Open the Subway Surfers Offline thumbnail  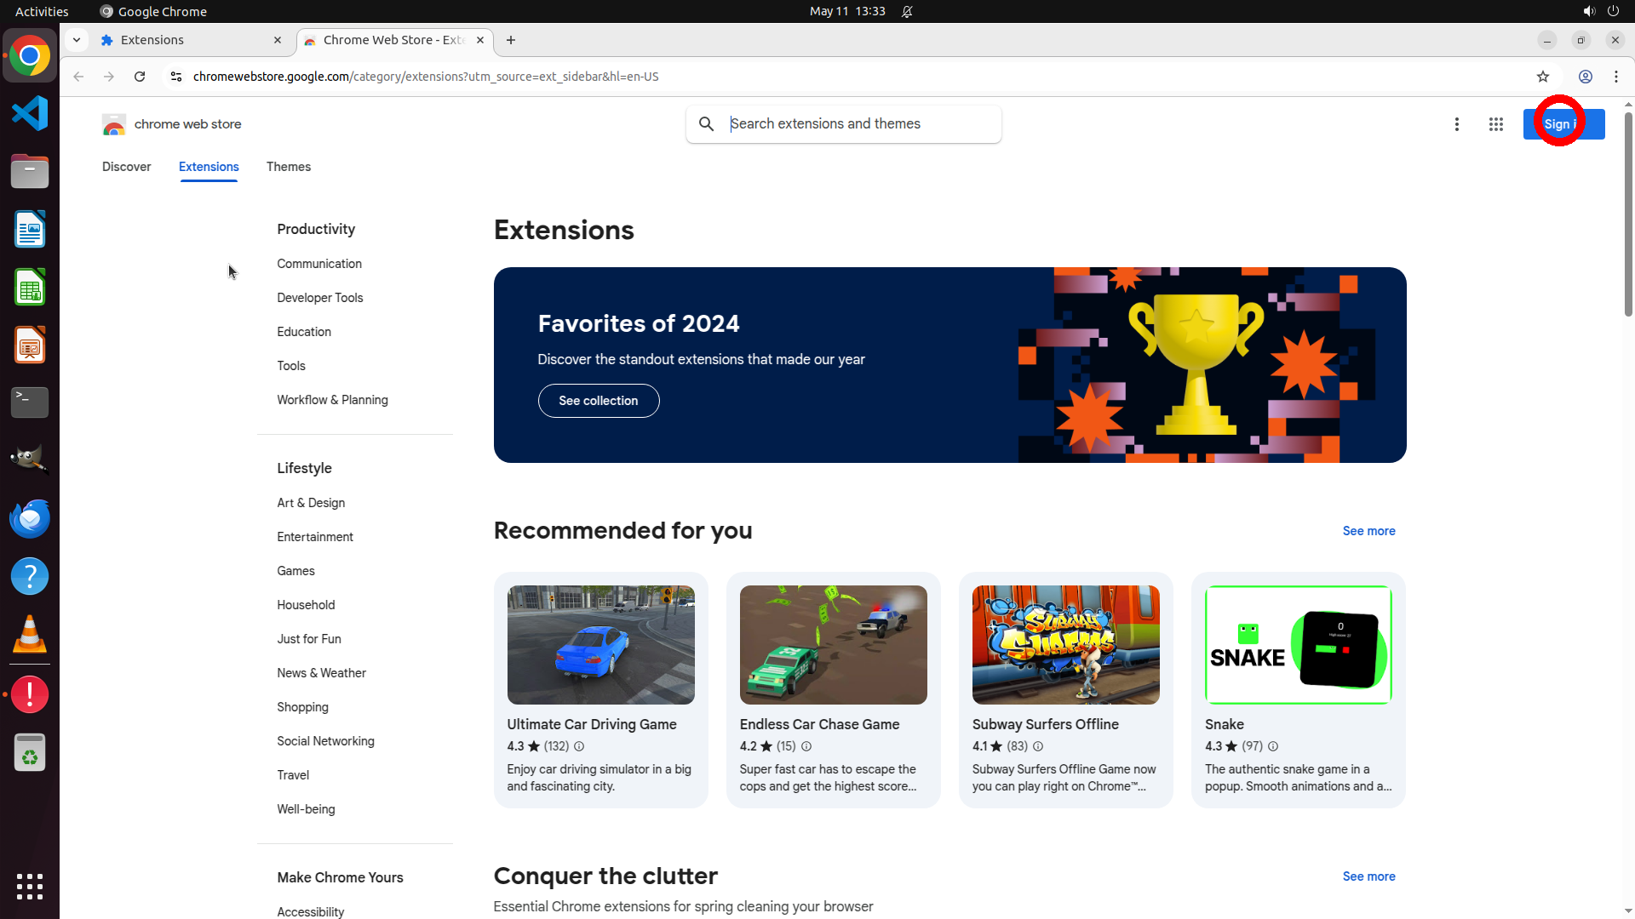[x=1065, y=645]
